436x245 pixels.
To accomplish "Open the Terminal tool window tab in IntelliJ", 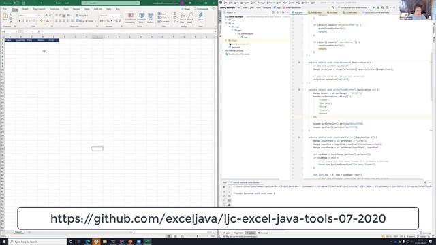I will click(262, 233).
